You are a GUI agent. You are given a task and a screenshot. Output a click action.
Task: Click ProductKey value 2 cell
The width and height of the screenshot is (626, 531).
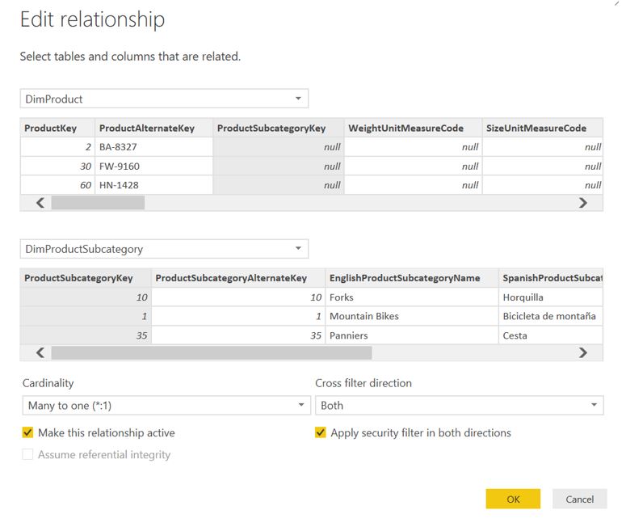tap(57, 147)
